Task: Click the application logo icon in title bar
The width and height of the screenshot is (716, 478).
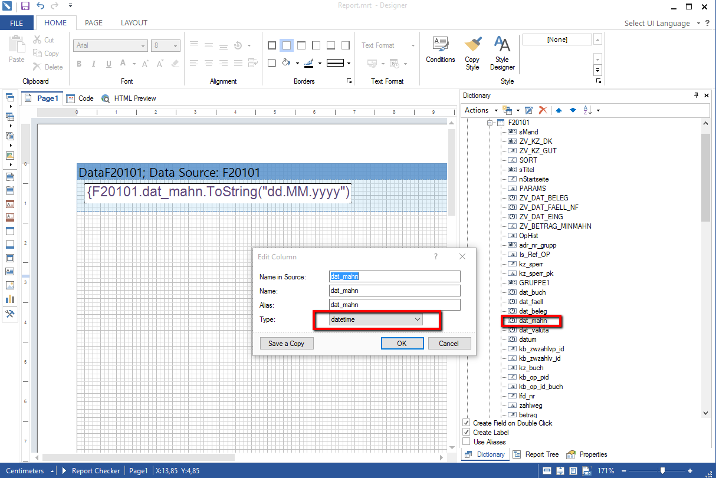Action: pos(7,6)
